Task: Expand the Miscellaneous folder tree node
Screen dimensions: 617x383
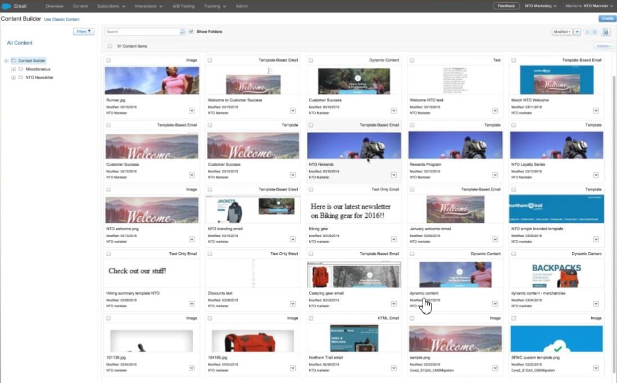Action: point(13,69)
